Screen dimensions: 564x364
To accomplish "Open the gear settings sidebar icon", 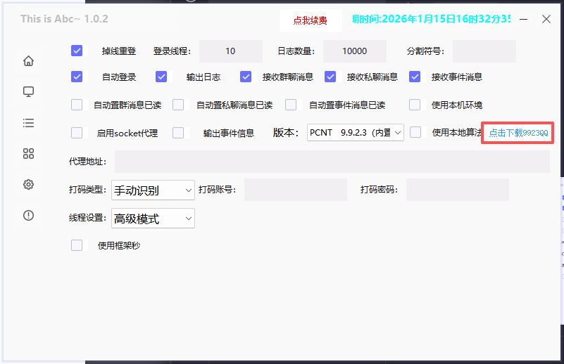I will click(x=28, y=185).
